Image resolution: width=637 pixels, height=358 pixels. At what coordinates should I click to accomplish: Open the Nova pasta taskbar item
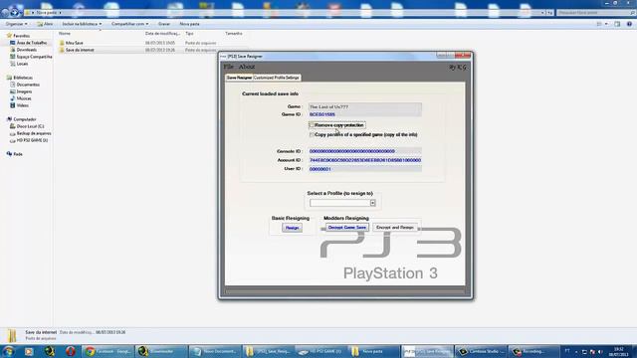tap(374, 351)
